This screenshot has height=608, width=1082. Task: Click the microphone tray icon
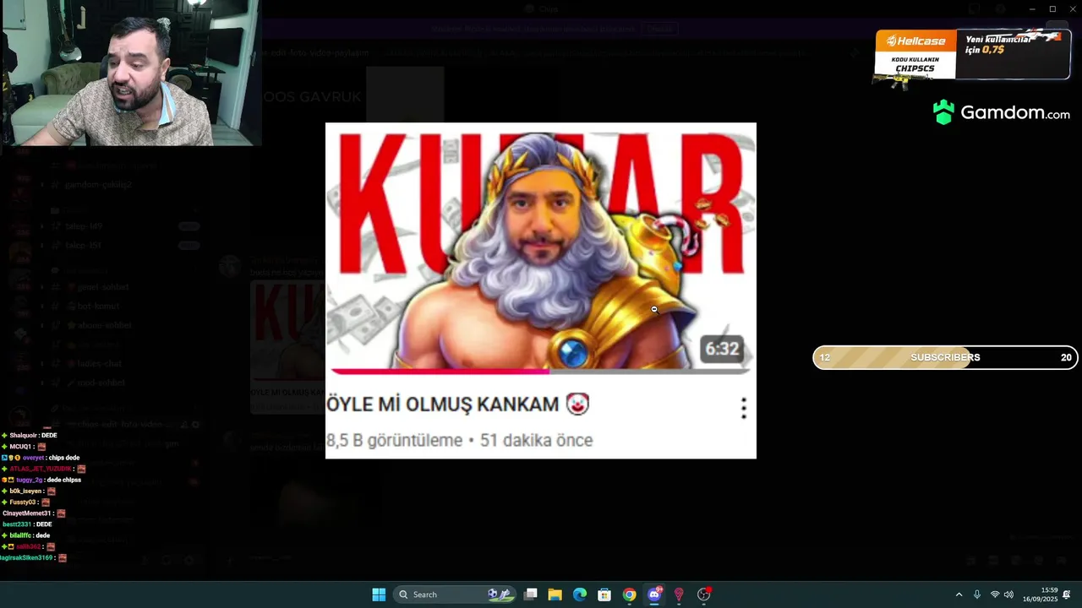[x=977, y=594]
